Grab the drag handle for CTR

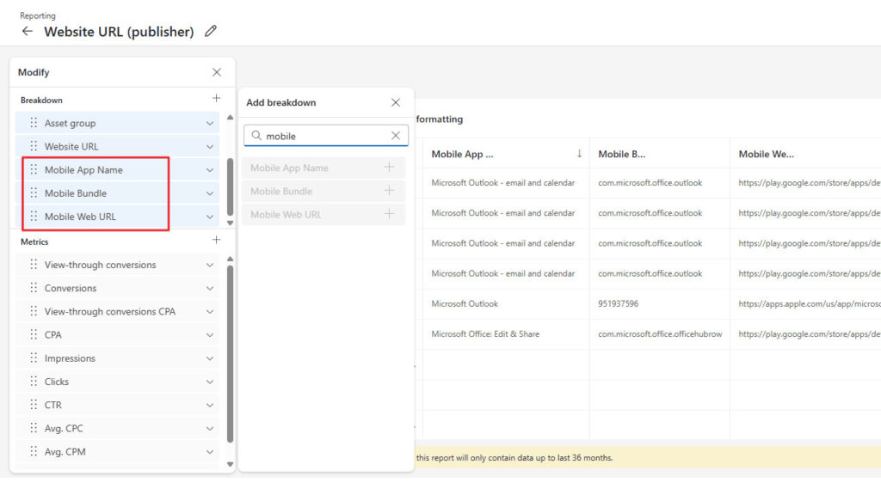pyautogui.click(x=34, y=405)
